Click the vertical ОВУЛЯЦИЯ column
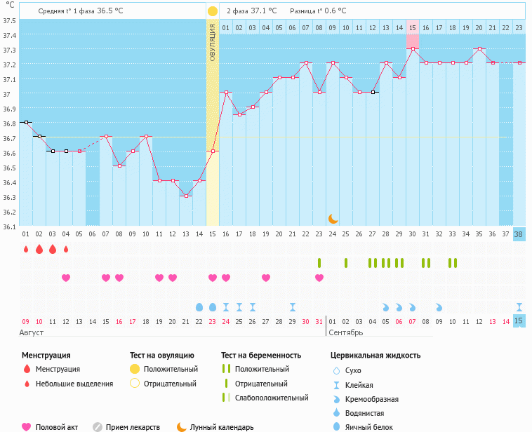532x432 pixels. [213, 126]
